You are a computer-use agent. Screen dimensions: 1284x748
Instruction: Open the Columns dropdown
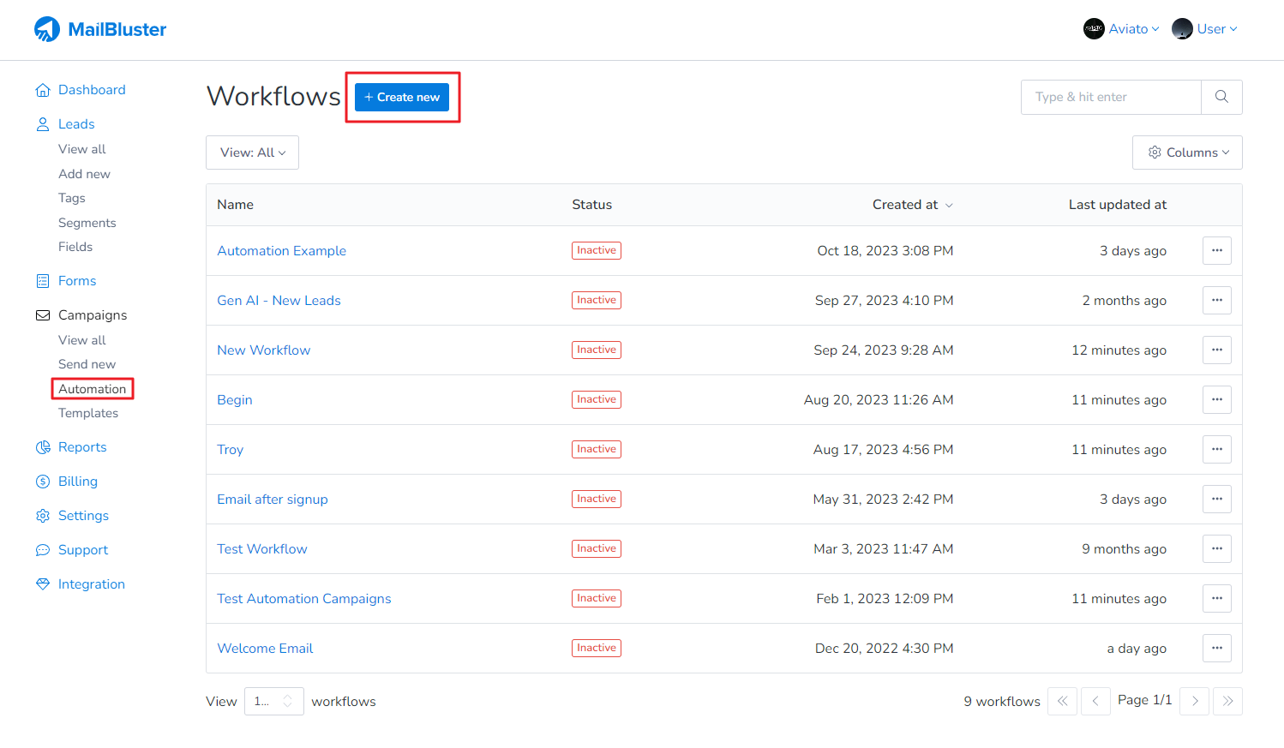[1187, 153]
